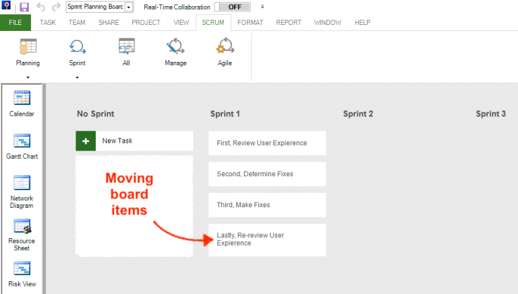Expand the arrow under Sprint
Image resolution: width=518 pixels, height=294 pixels.
(x=77, y=77)
